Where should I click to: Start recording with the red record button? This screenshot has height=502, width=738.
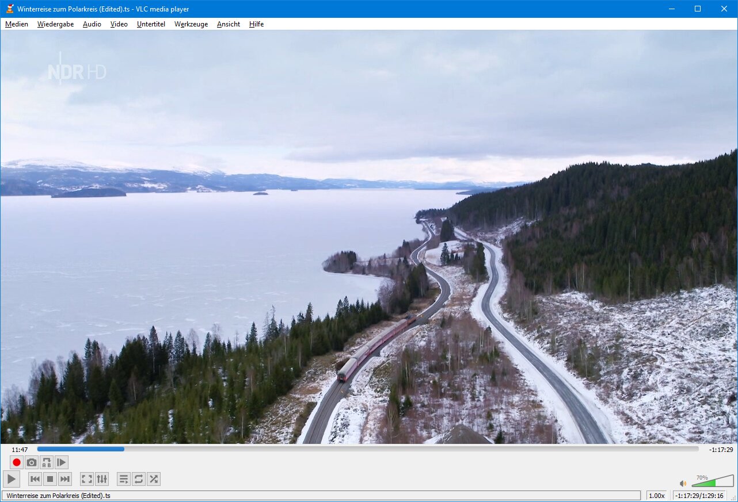pos(17,462)
